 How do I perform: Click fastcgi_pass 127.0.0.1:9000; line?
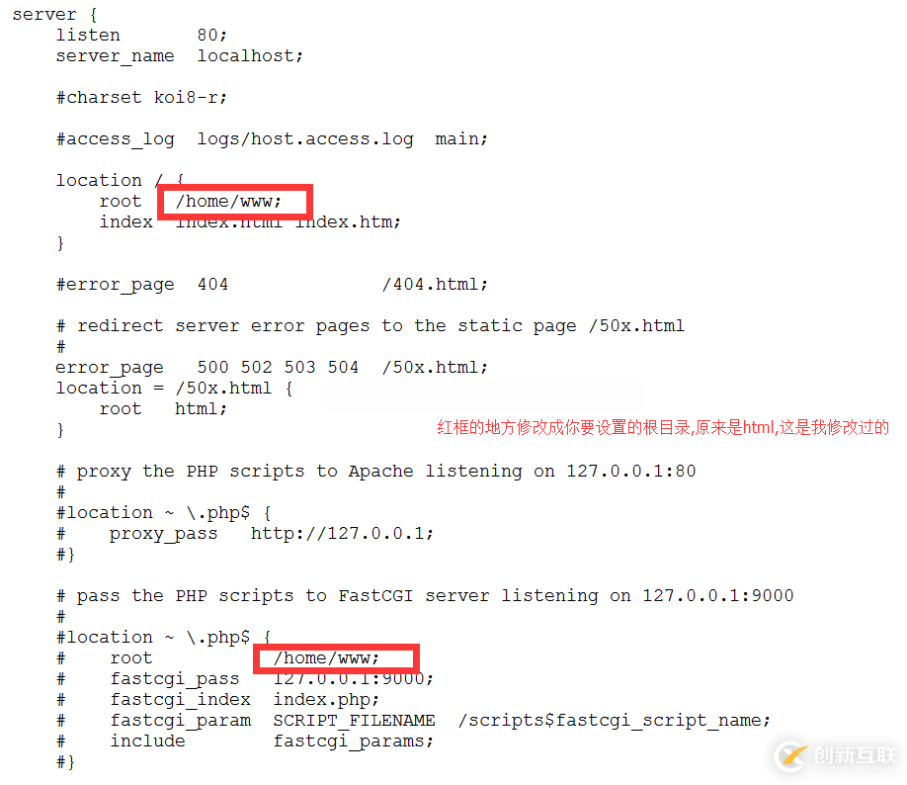point(272,679)
